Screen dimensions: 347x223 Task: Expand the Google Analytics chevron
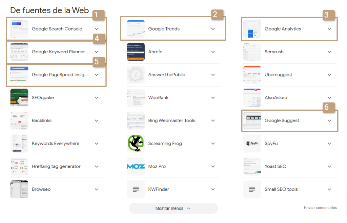329,29
